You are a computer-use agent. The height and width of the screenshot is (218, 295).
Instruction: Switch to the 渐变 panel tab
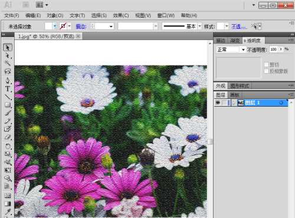(x=235, y=41)
